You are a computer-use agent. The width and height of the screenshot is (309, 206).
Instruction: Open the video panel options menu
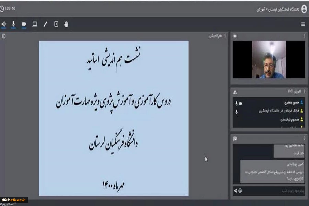pyautogui.click(x=304, y=36)
